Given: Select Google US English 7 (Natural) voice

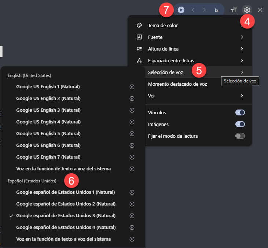Looking at the screenshot, I should (x=48, y=157).
